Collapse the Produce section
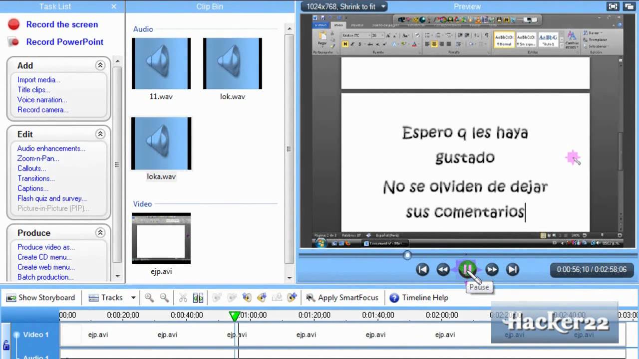Screen dimensions: 639x359 100,233
